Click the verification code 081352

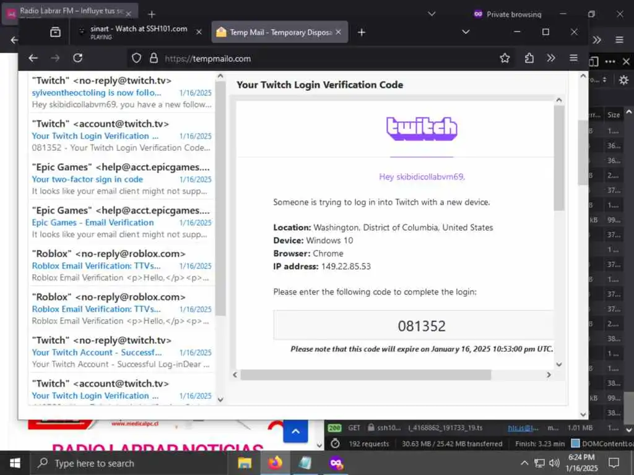pos(421,326)
